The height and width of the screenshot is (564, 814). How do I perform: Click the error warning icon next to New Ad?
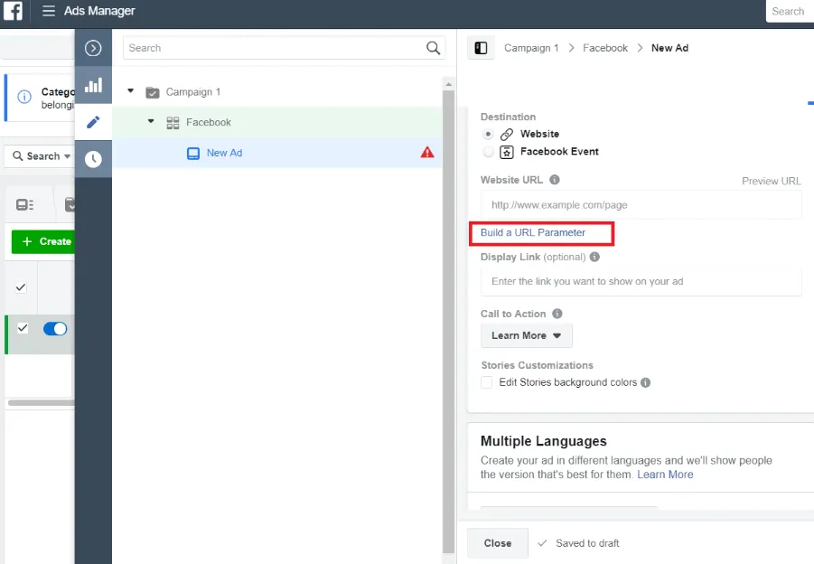427,154
